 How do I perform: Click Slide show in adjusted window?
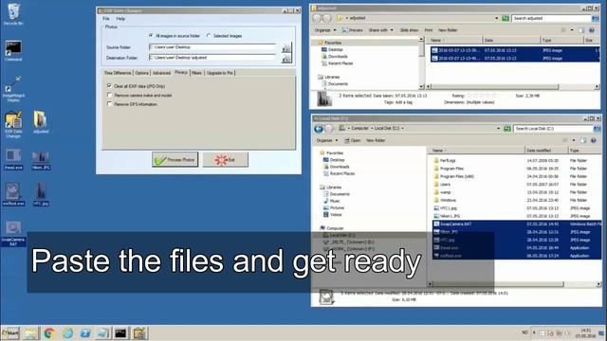point(409,30)
